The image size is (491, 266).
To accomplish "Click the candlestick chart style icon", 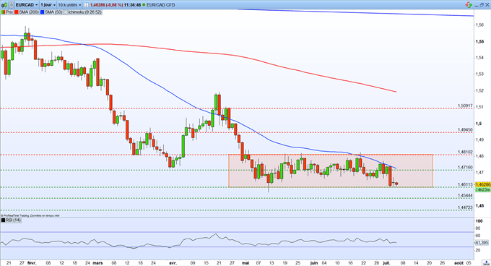I will pyautogui.click(x=4, y=5).
